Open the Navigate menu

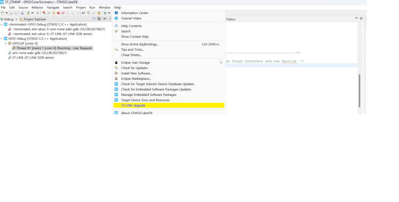[53, 8]
